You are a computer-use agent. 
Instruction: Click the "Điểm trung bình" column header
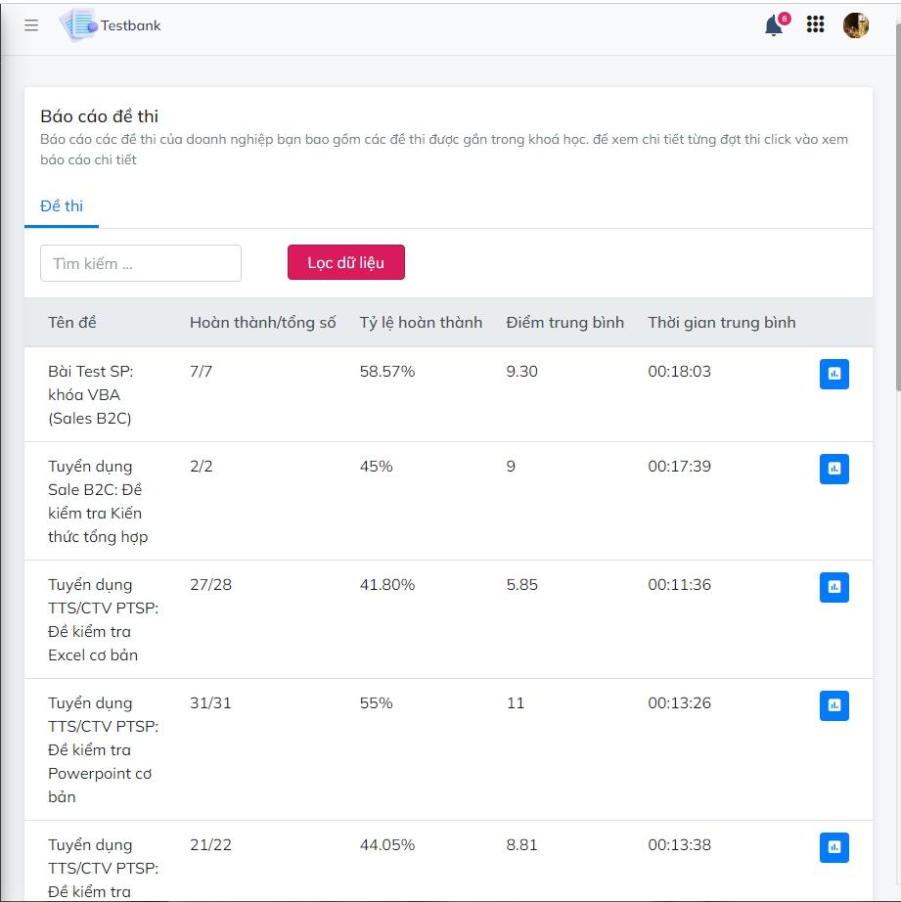click(x=564, y=321)
